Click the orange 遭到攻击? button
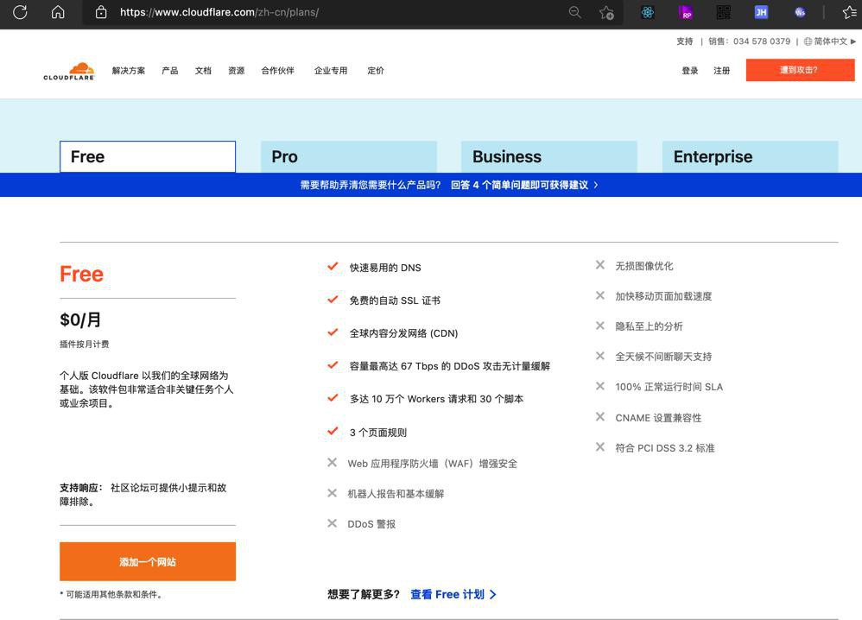The height and width of the screenshot is (620, 862). pos(800,70)
